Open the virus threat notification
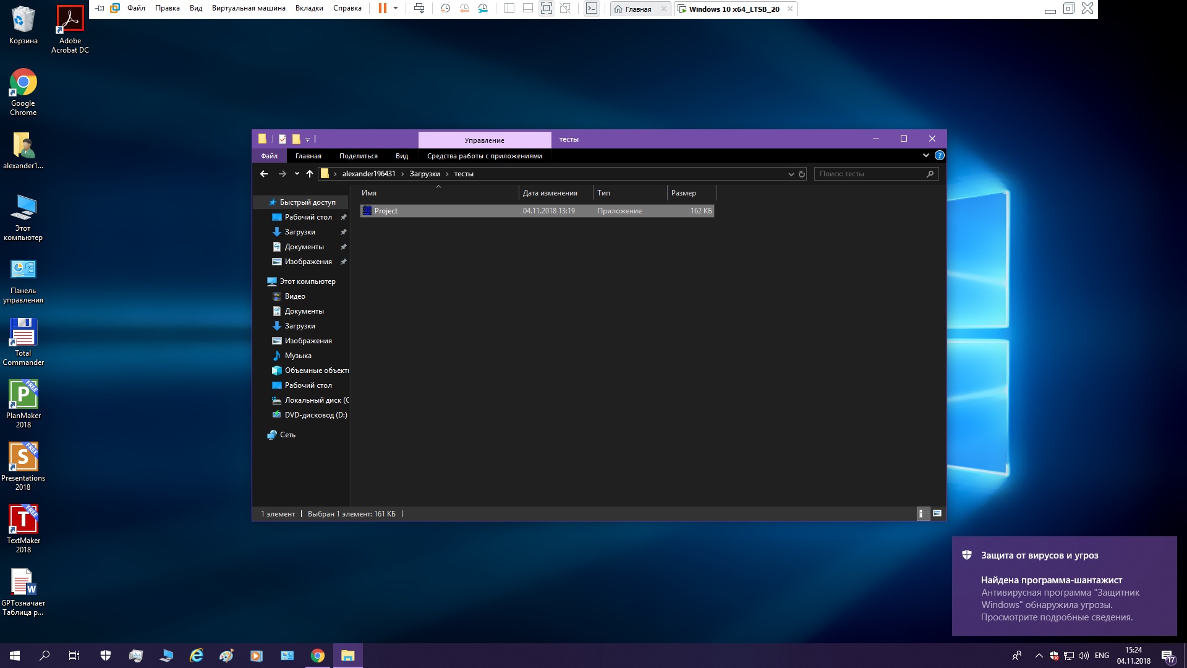The image size is (1187, 668). pos(1063,586)
